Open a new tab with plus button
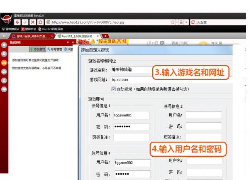The width and height of the screenshot is (249, 180). (x=105, y=36)
